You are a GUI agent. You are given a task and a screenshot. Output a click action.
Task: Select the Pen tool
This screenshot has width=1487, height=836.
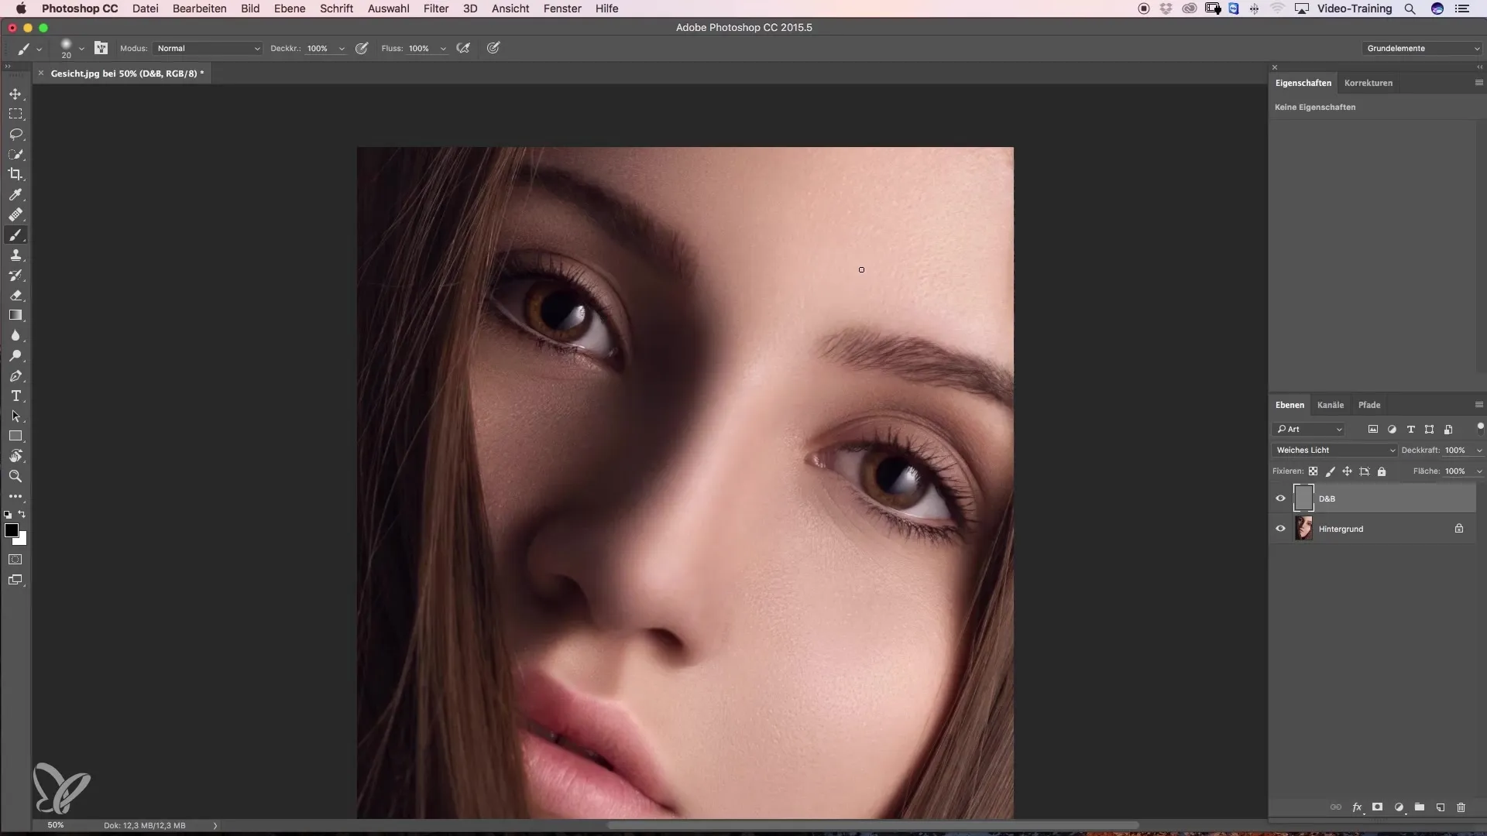tap(15, 375)
